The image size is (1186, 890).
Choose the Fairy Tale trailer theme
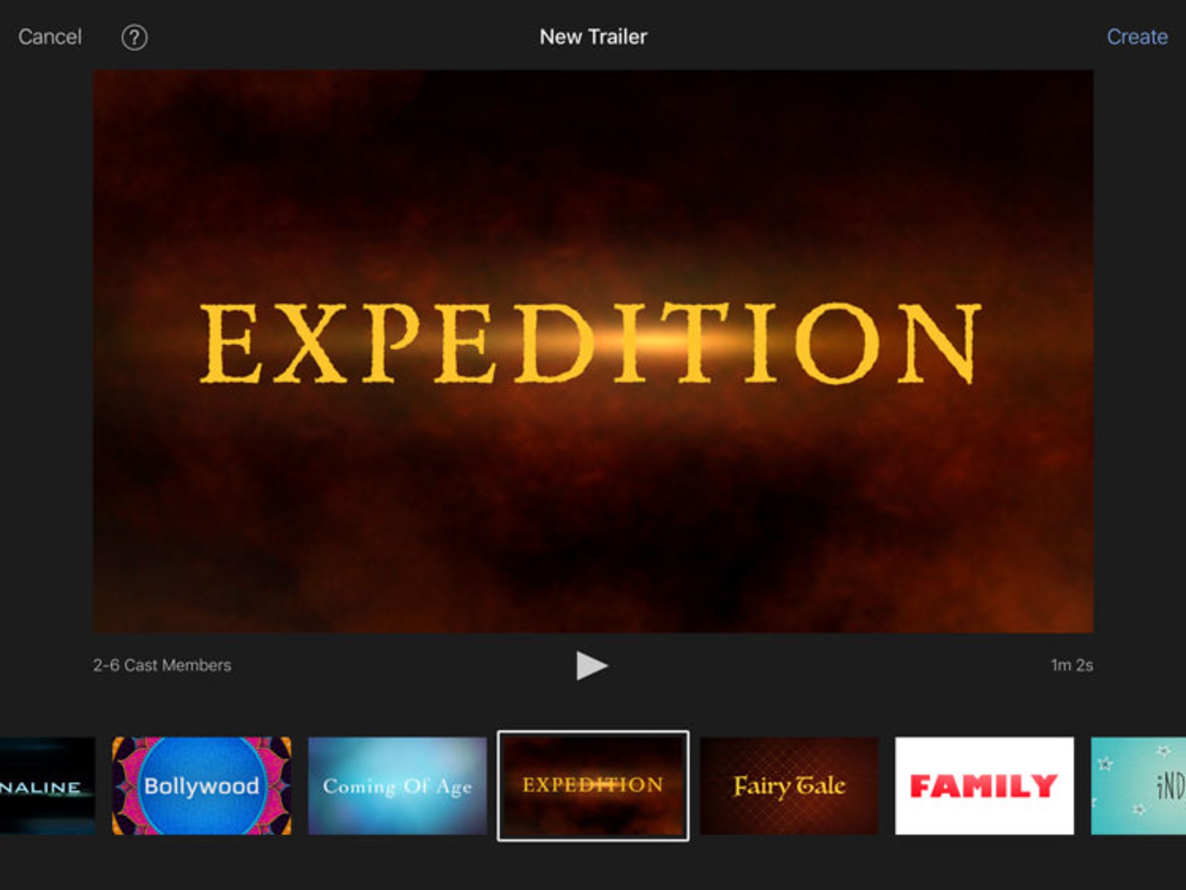[789, 786]
